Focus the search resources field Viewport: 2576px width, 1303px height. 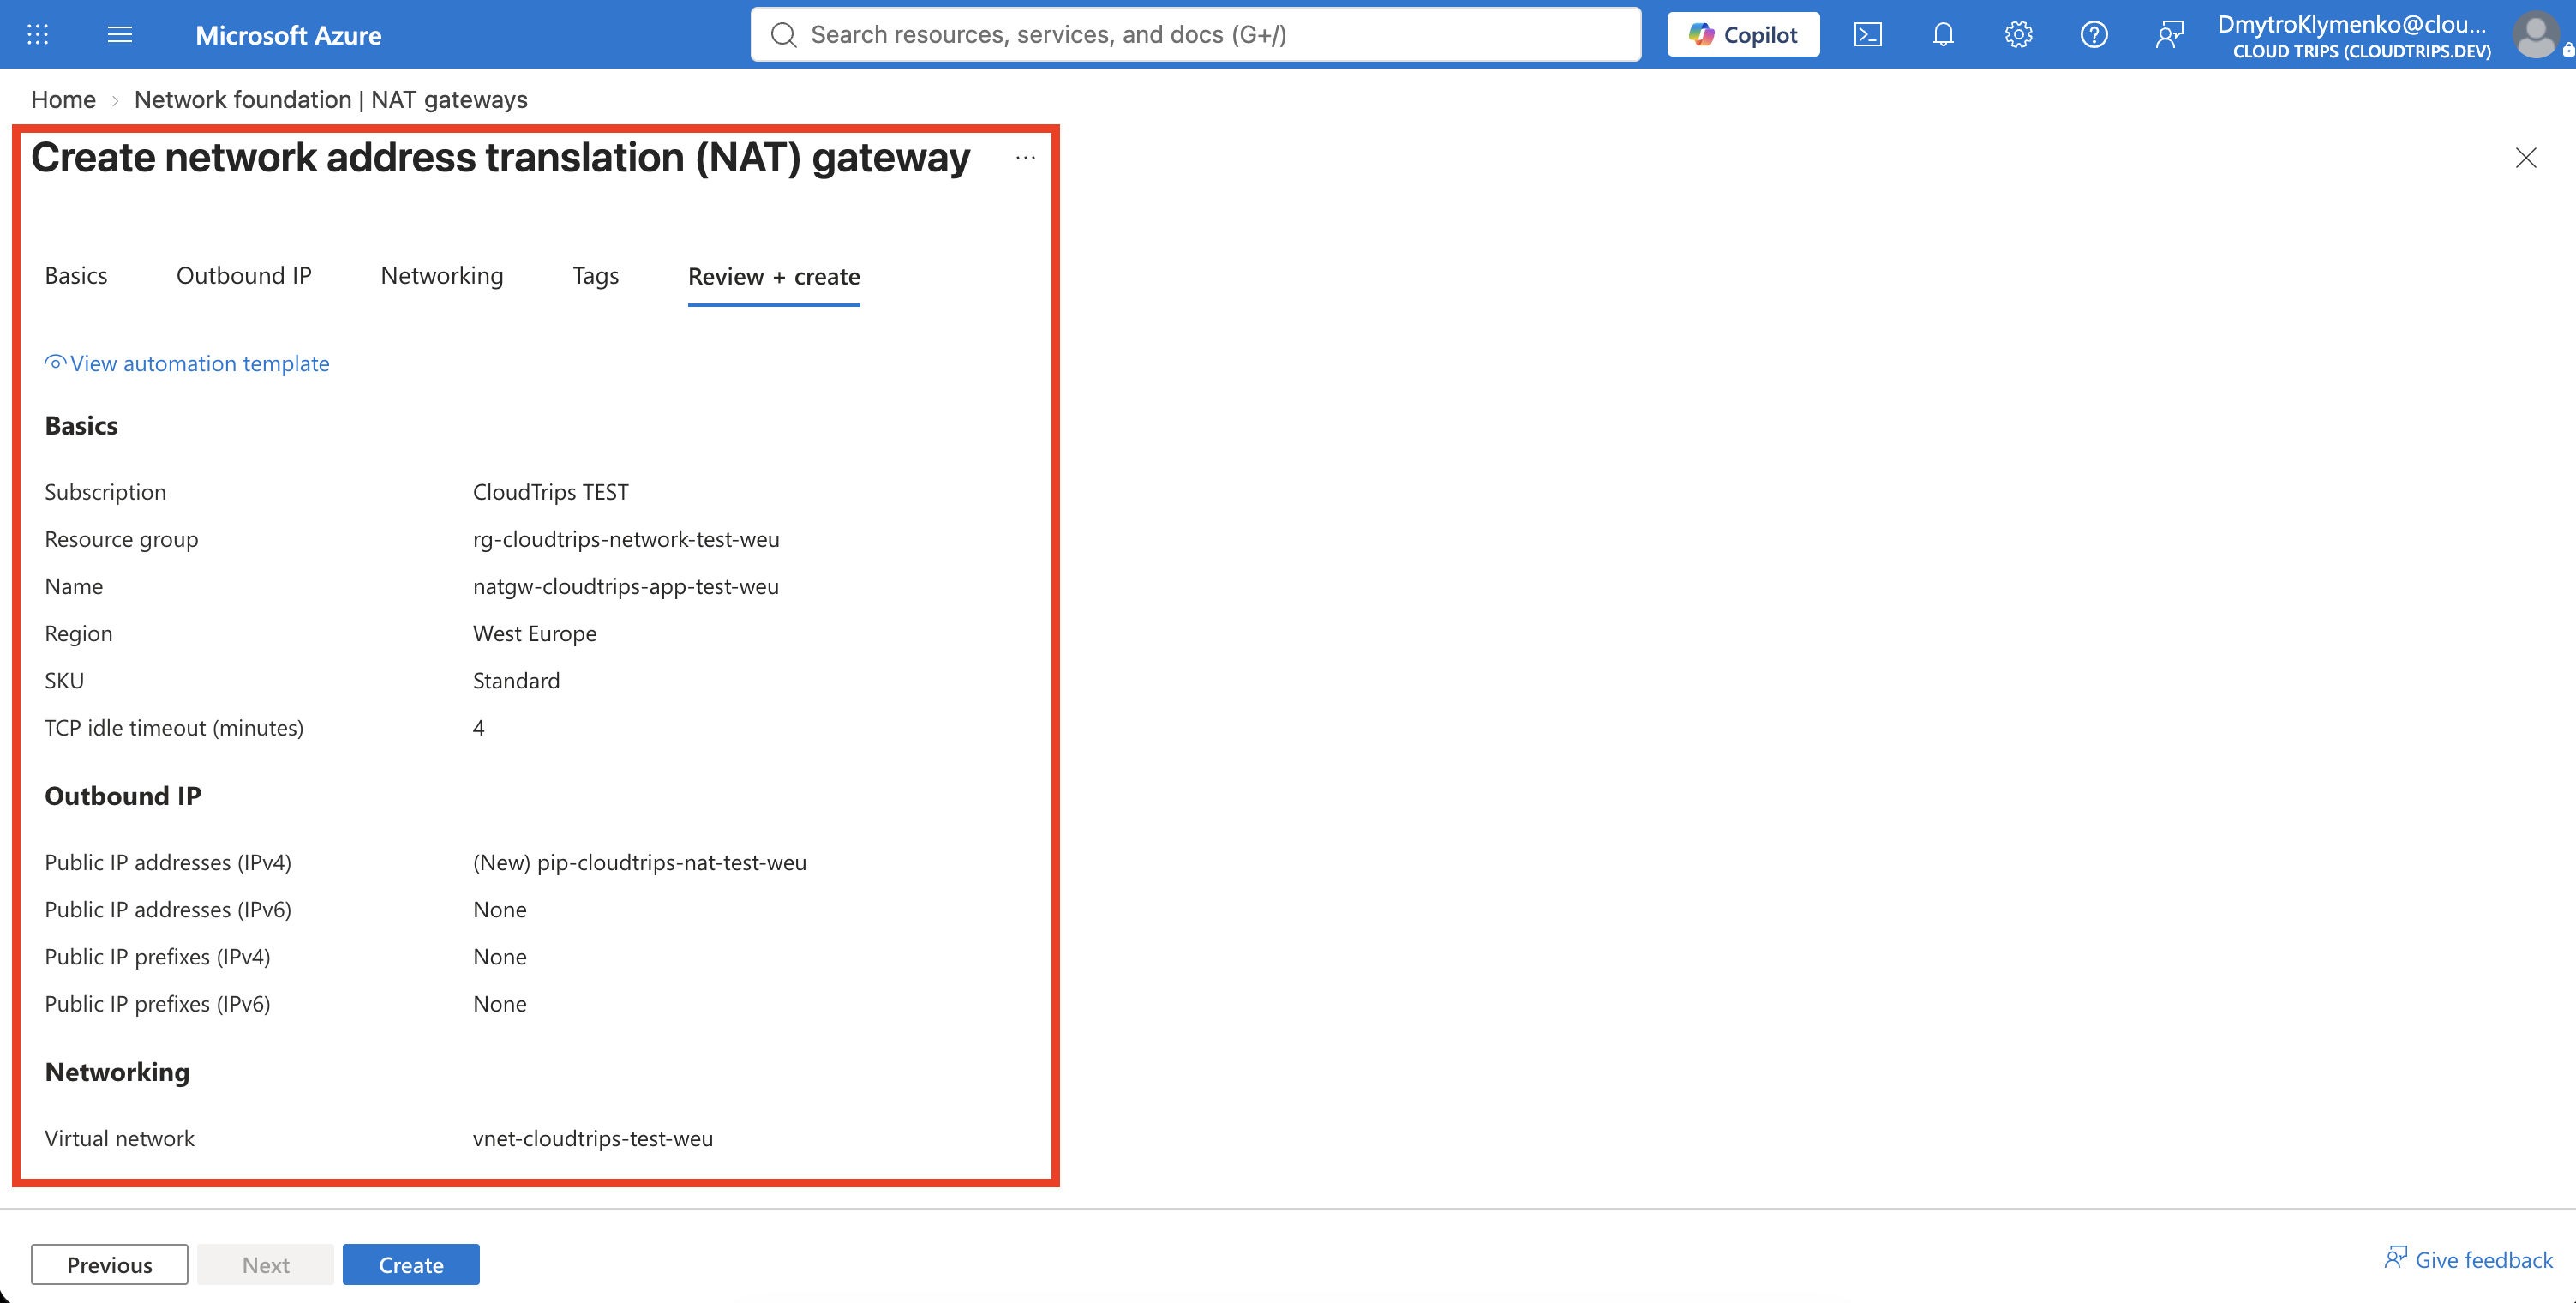(1196, 35)
